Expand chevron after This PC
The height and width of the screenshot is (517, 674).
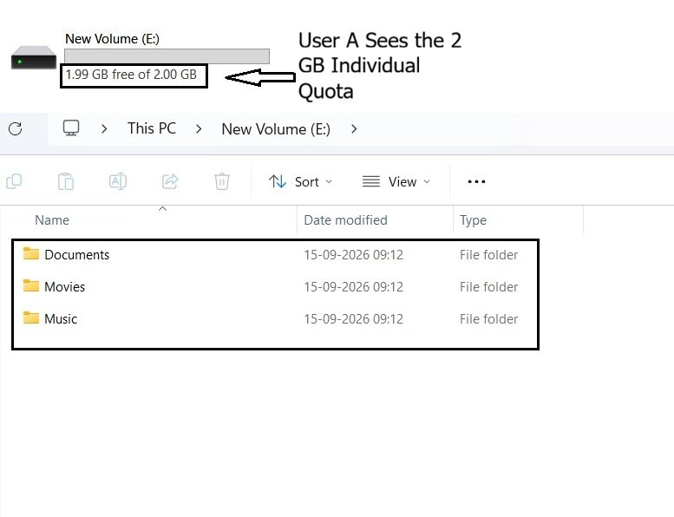pos(199,128)
